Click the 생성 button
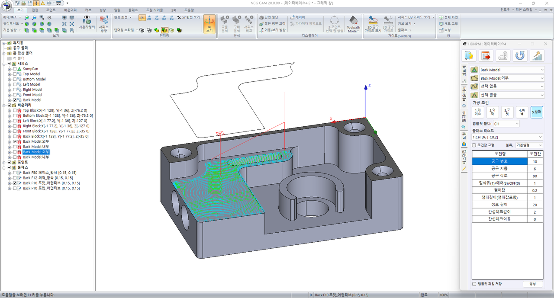 coord(532,284)
